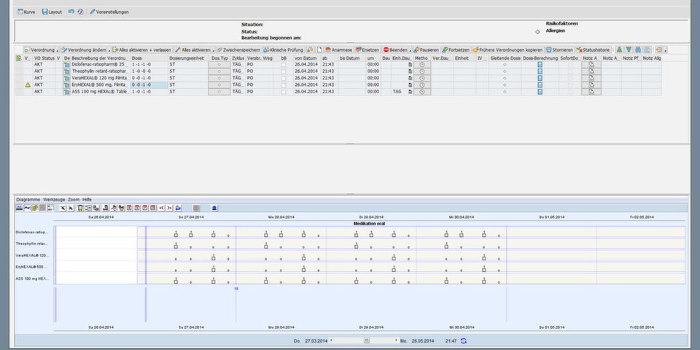Click Dos.Typ button in VeraHEXAL row

pos(219,78)
